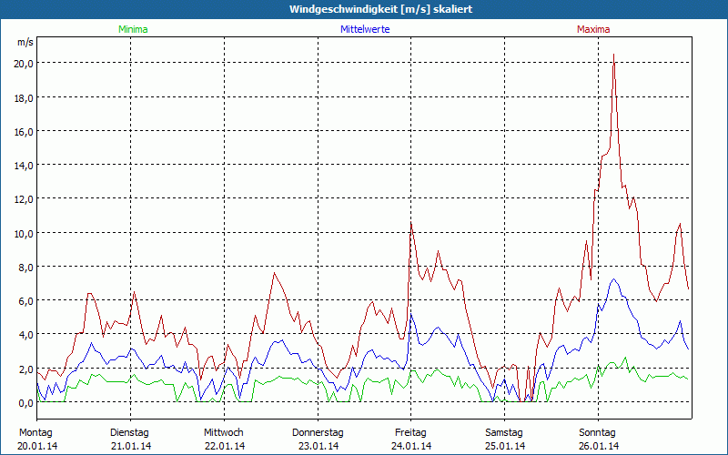Click the Mittwoch day label
Screen dimensions: 728x455
point(223,432)
